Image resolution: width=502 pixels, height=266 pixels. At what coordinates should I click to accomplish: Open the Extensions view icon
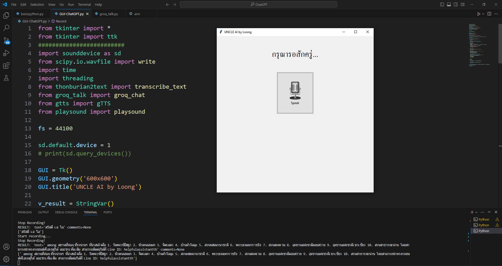[x=6, y=65]
